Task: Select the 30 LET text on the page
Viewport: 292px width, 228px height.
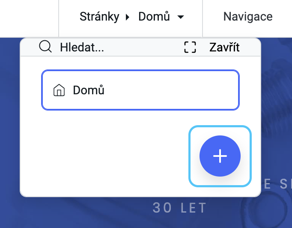Action: pos(179,208)
